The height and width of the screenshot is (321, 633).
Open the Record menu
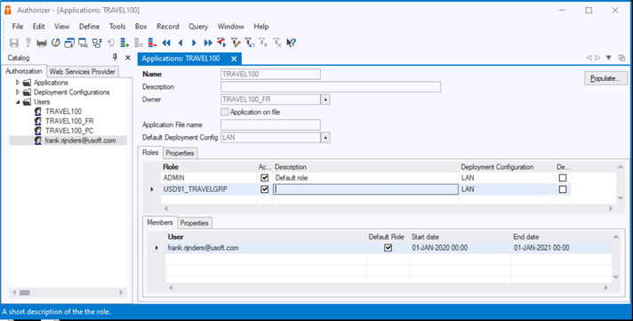[168, 27]
